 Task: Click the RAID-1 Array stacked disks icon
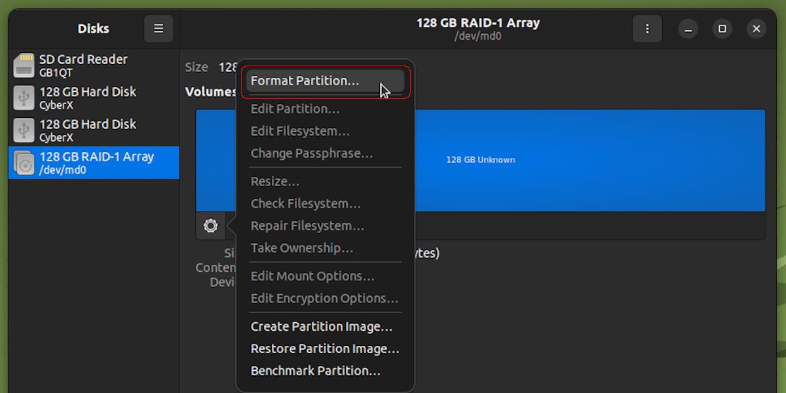tap(24, 162)
